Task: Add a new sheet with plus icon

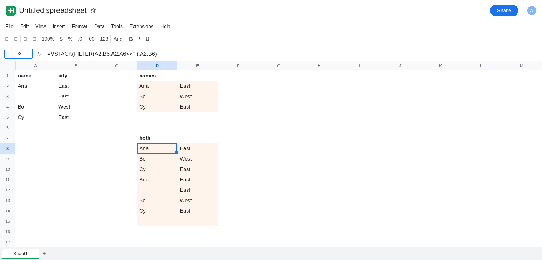Action: pyautogui.click(x=44, y=254)
